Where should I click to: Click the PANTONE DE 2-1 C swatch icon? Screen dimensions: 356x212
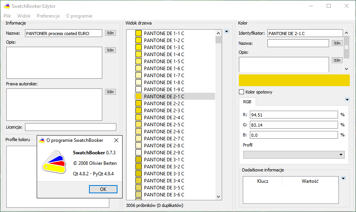tap(139, 97)
